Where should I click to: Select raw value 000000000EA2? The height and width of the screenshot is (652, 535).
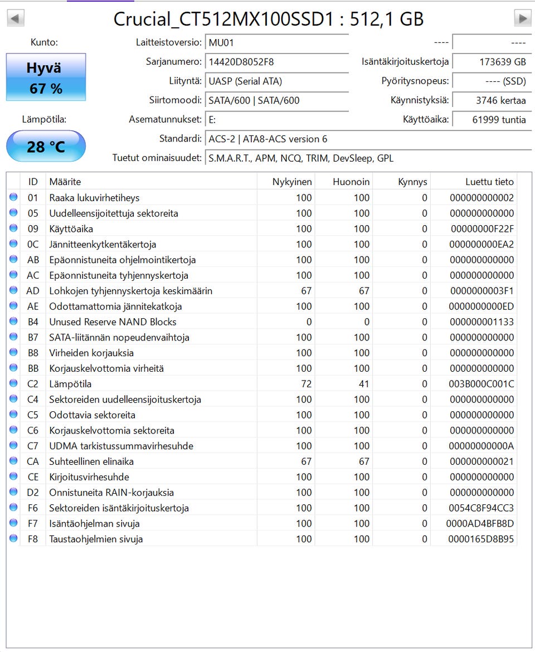tap(482, 244)
